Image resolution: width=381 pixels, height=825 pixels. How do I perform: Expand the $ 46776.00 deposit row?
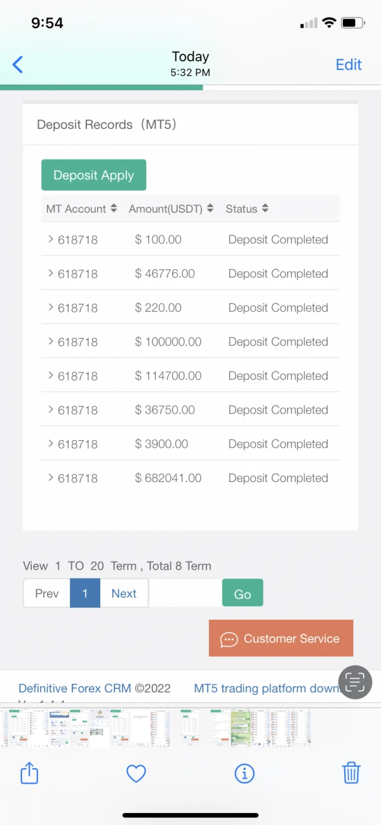tap(51, 274)
